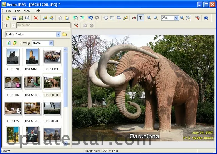This screenshot has height=154, width=217.
Task: Toggle the red eye removal tool
Action: [x=134, y=18]
